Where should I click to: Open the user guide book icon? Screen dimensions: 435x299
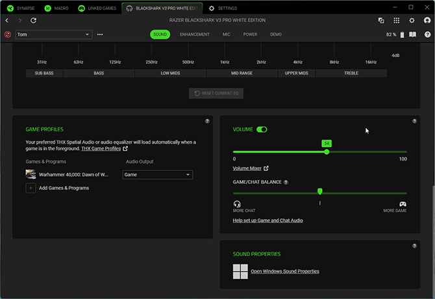[x=412, y=34]
